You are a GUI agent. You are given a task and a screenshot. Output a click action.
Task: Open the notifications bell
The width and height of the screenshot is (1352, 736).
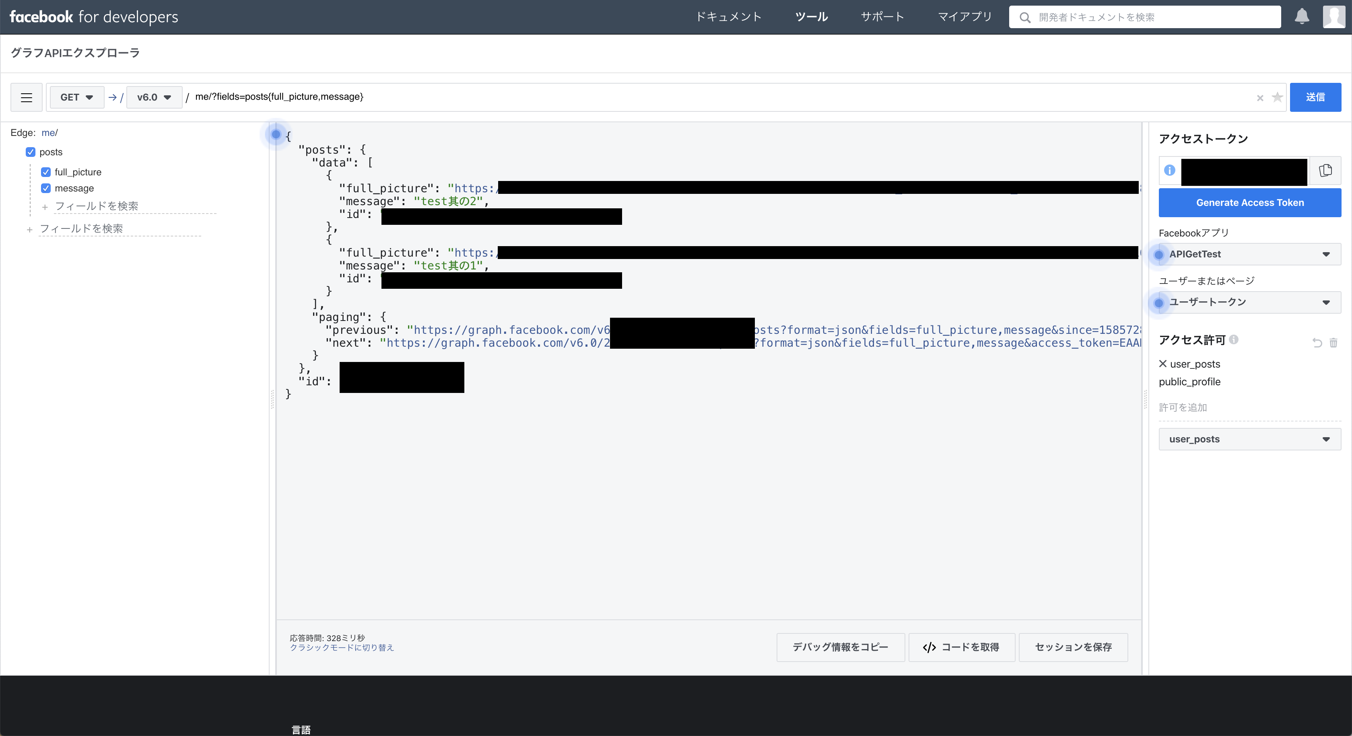(x=1302, y=16)
